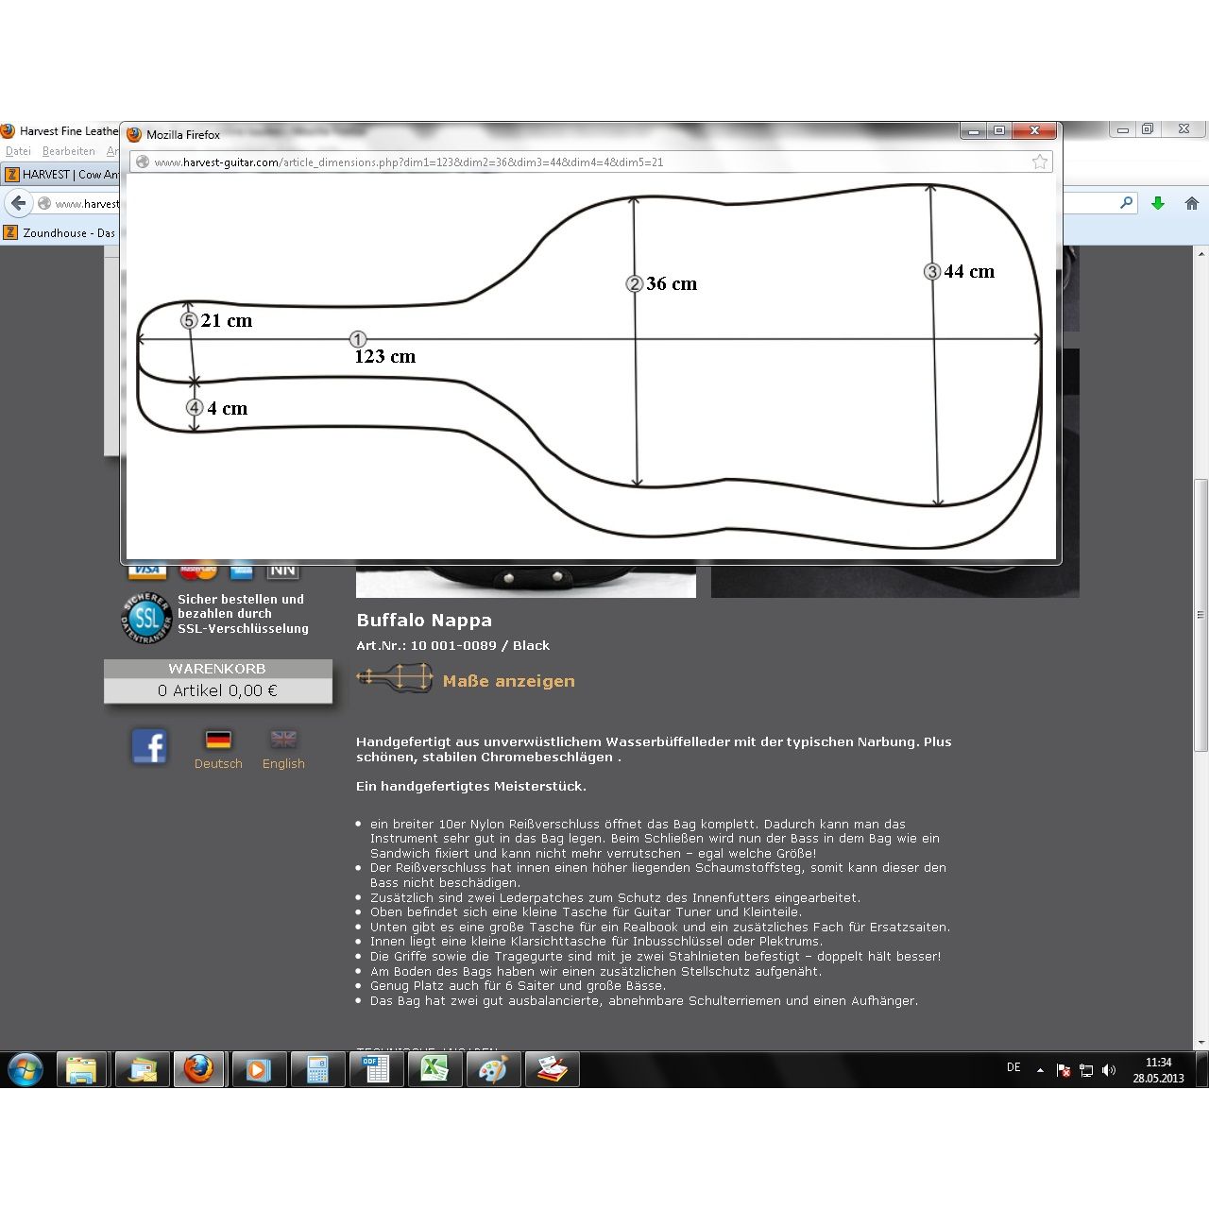Open the Paint taskbar icon
The image size is (1209, 1209).
[493, 1070]
